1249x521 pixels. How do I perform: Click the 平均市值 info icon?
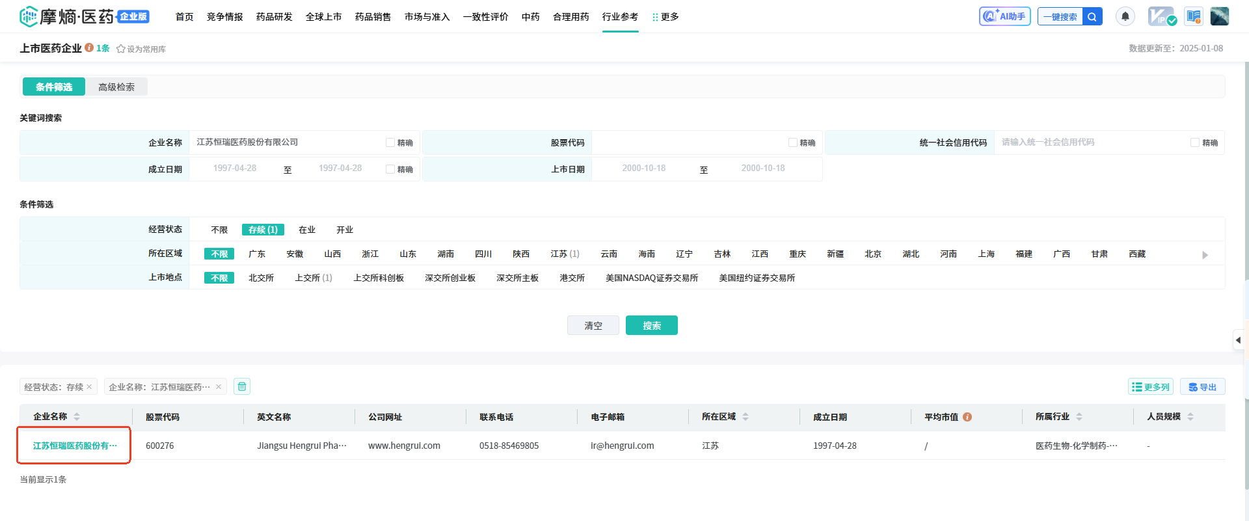pos(967,417)
